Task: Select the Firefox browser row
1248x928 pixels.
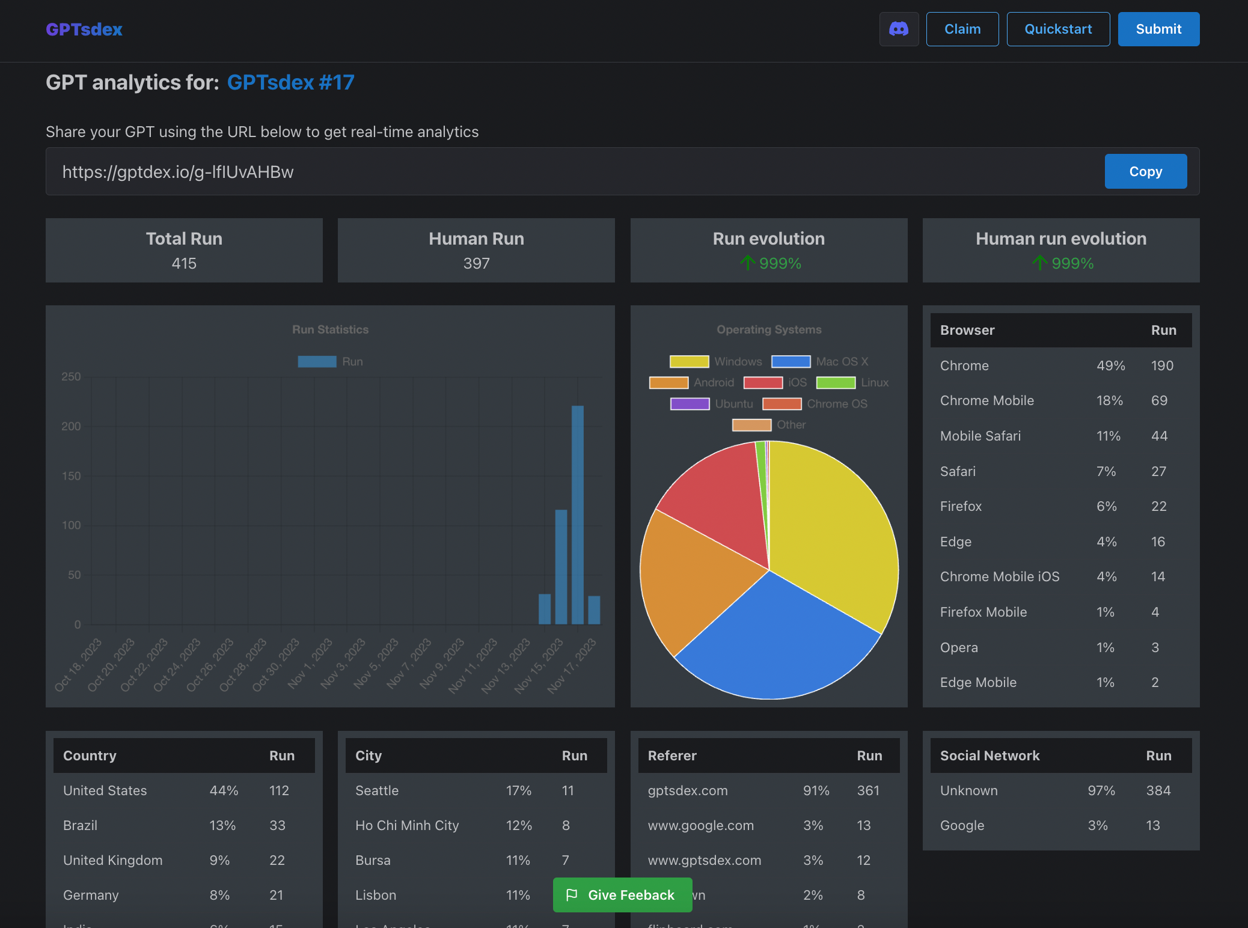Action: point(1061,506)
